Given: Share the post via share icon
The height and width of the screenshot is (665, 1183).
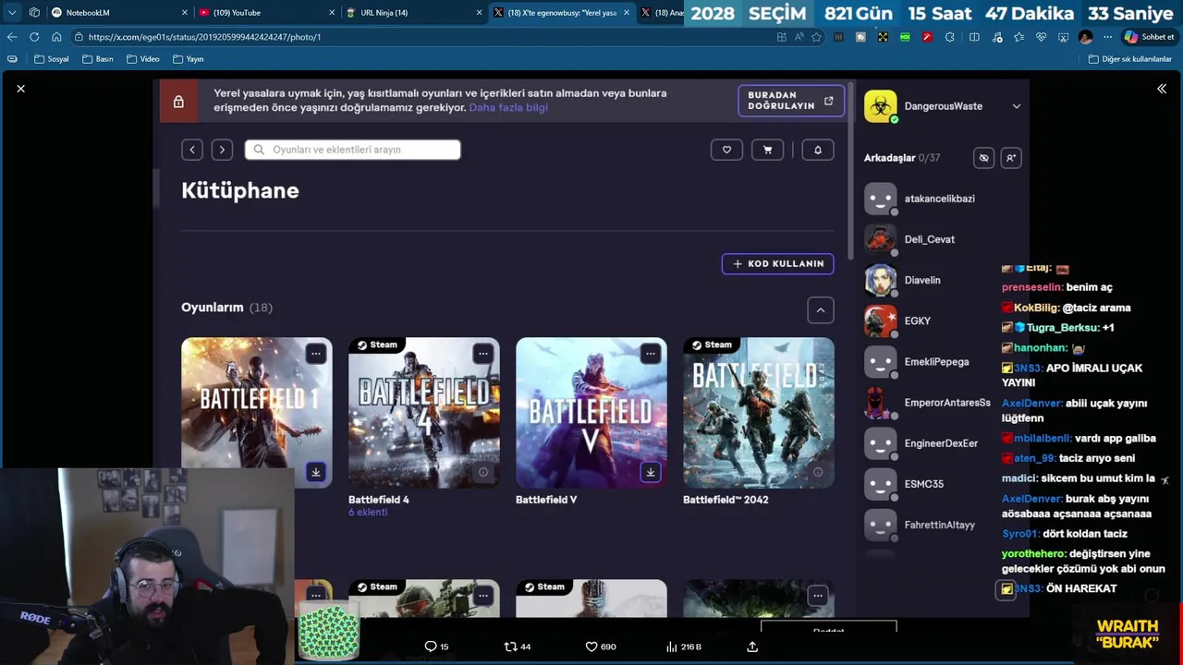Looking at the screenshot, I should pyautogui.click(x=752, y=647).
